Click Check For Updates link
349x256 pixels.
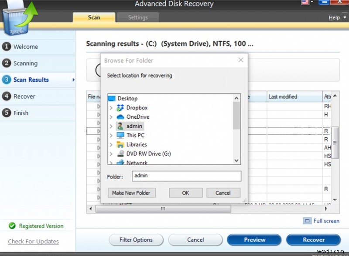click(x=34, y=241)
